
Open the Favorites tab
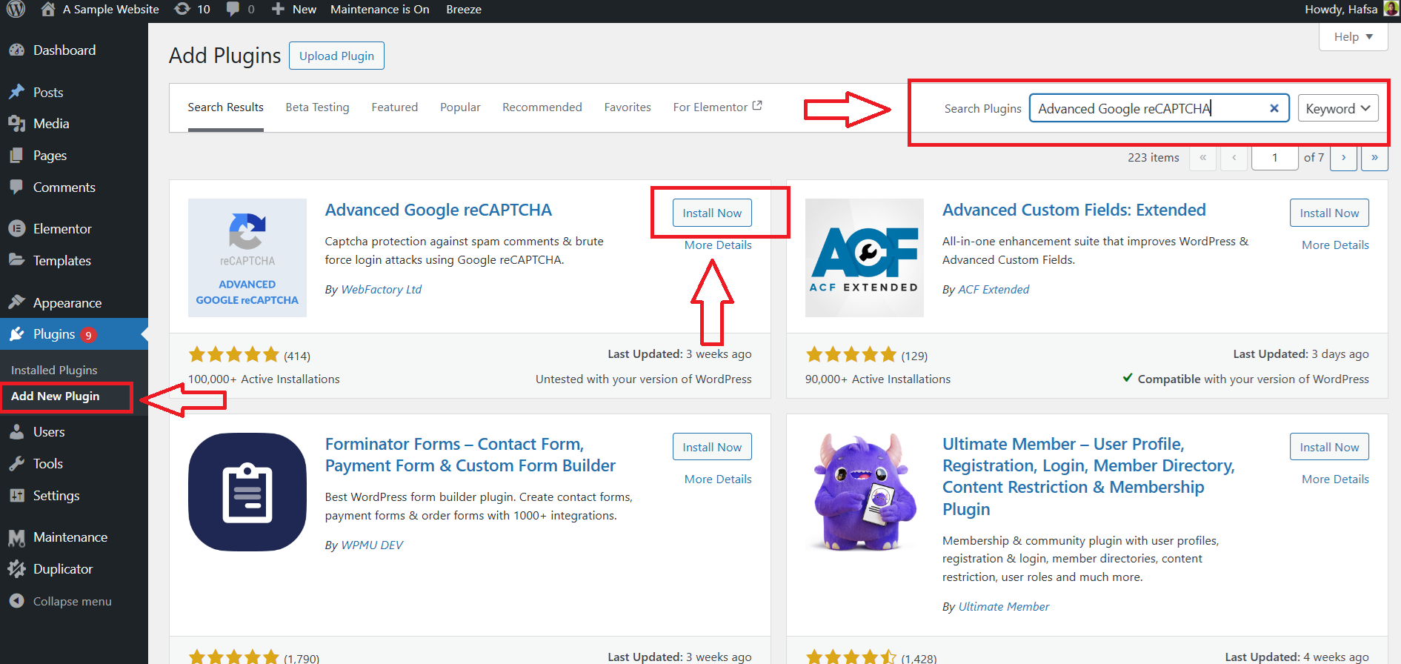(x=628, y=107)
